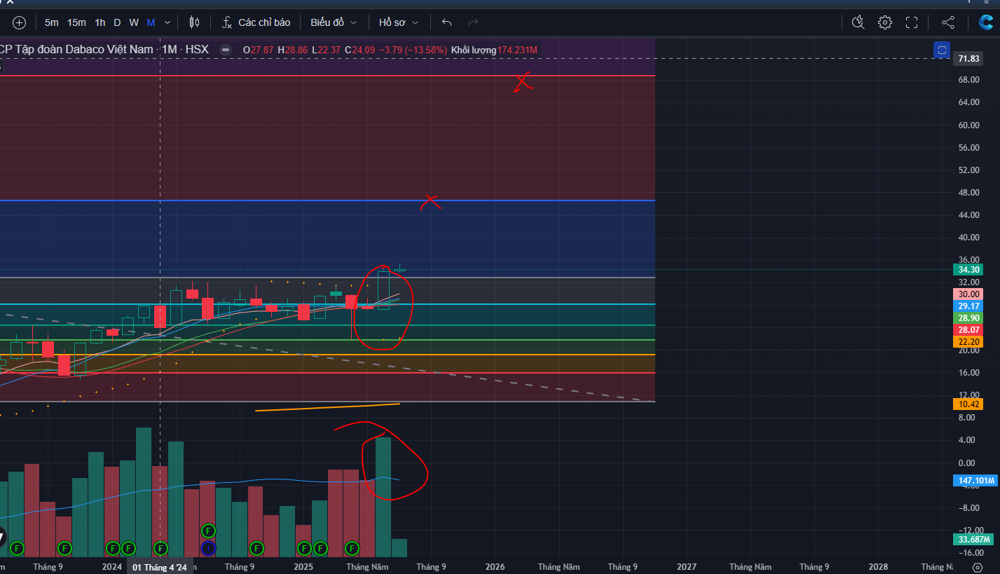Open the Biểu đồ dropdown

pos(334,22)
